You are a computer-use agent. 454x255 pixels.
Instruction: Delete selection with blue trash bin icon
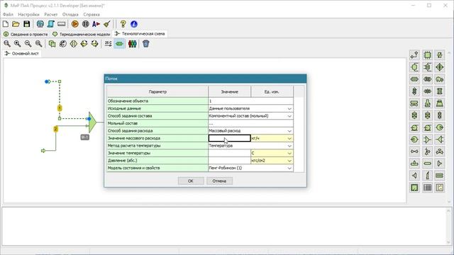click(x=146, y=44)
